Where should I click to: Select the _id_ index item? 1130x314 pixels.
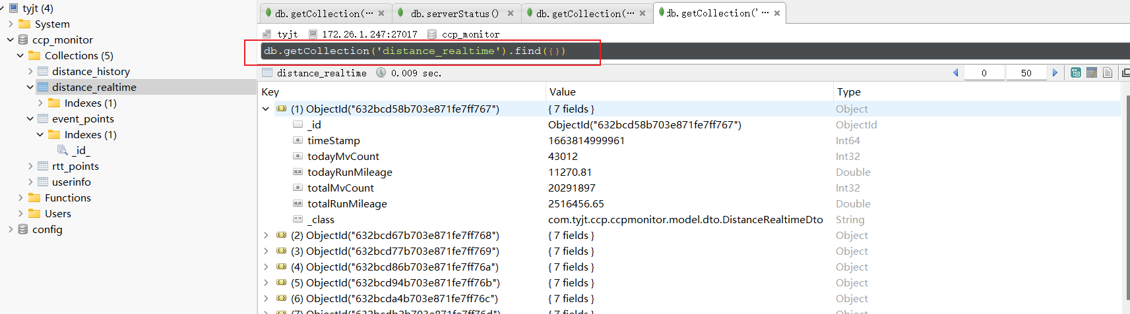tap(81, 151)
